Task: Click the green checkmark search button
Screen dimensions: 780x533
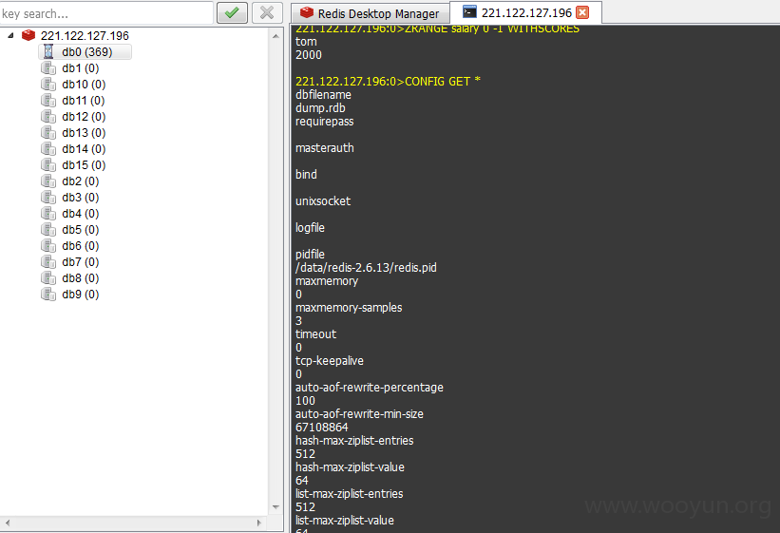Action: [x=233, y=13]
